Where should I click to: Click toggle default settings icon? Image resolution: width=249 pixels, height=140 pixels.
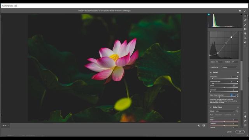203,126
